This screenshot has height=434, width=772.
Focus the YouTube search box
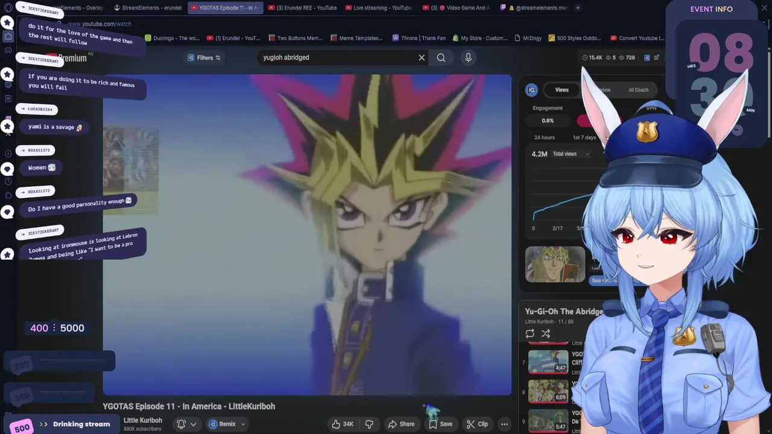point(338,58)
